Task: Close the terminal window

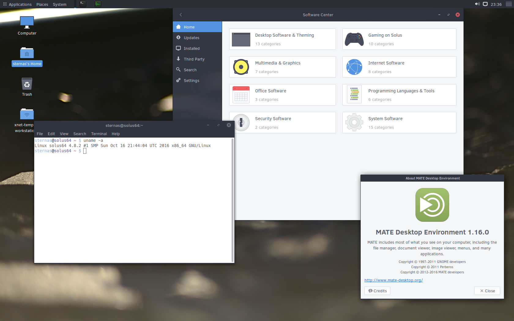Action: 229,125
